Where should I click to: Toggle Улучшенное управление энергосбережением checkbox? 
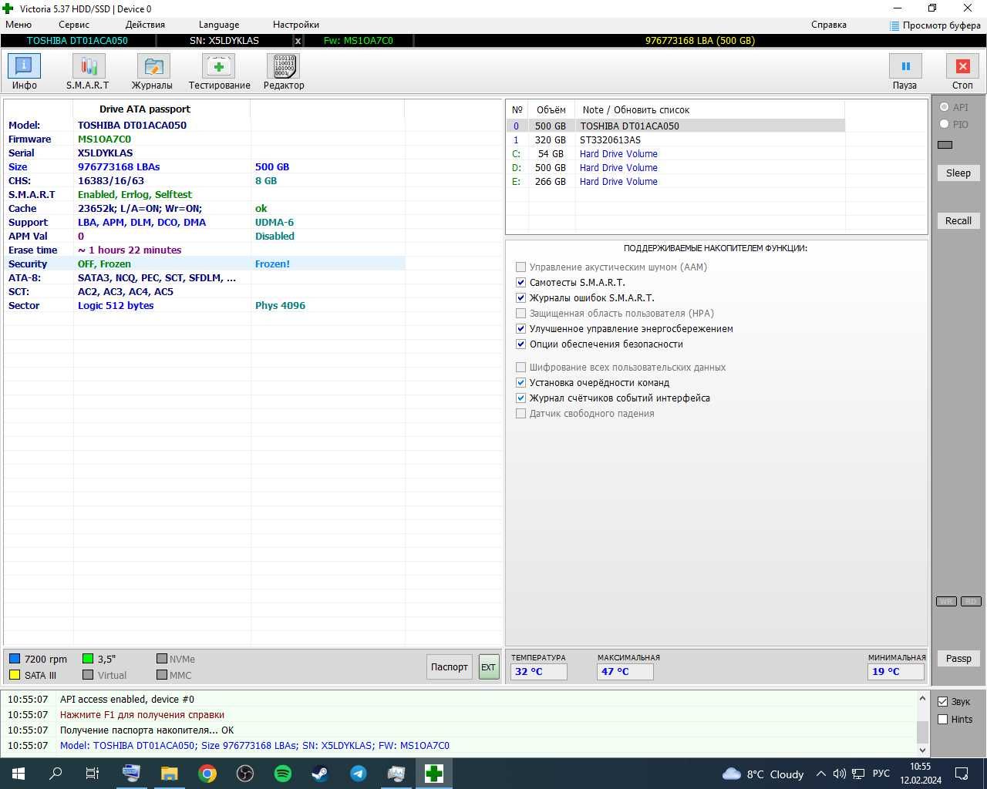[x=520, y=328]
